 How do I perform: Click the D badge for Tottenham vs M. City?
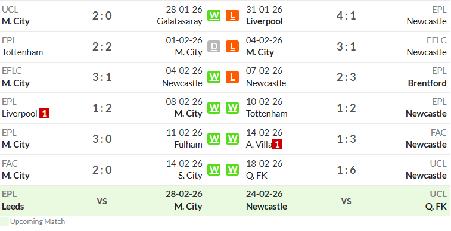click(214, 46)
